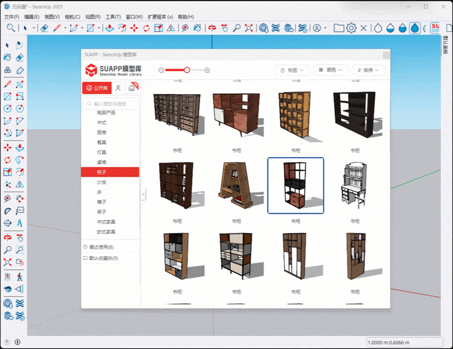Select the Eraser tool in top toolbar
This screenshot has height=349, width=453.
tap(45, 28)
